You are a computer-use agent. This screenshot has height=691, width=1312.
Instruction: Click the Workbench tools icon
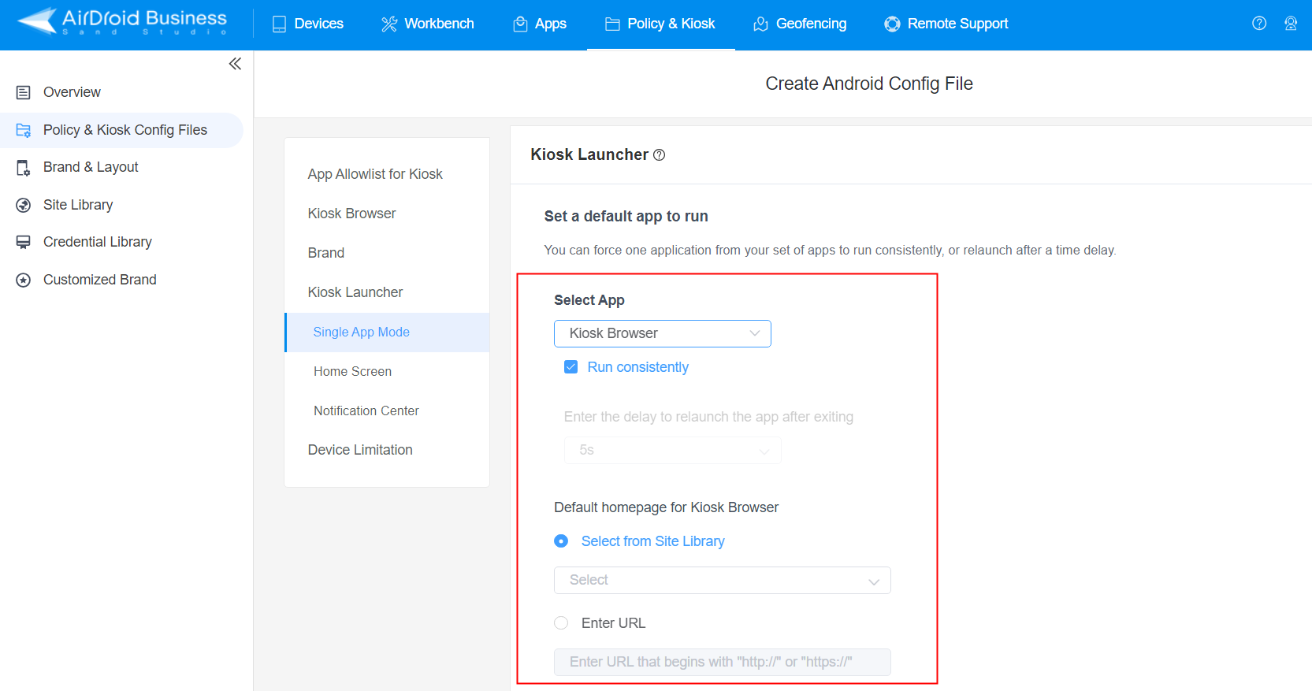pos(389,24)
